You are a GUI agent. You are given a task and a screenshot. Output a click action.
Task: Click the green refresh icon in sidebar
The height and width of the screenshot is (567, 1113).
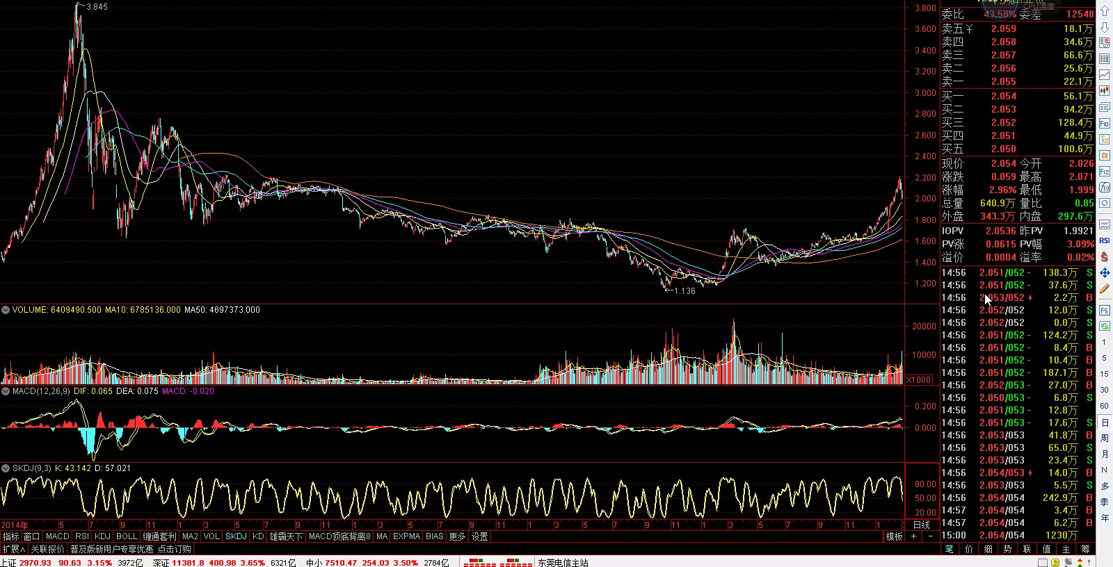click(x=1104, y=326)
